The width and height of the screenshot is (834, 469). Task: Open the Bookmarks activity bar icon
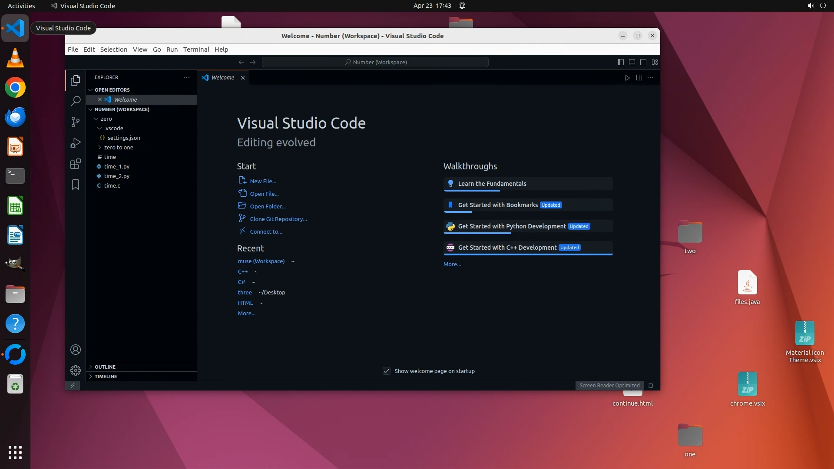76,185
